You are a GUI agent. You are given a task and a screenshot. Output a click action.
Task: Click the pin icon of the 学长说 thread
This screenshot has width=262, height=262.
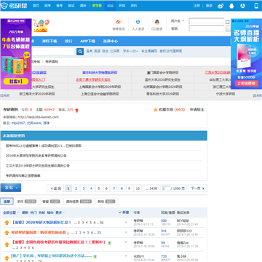click(x=7, y=258)
